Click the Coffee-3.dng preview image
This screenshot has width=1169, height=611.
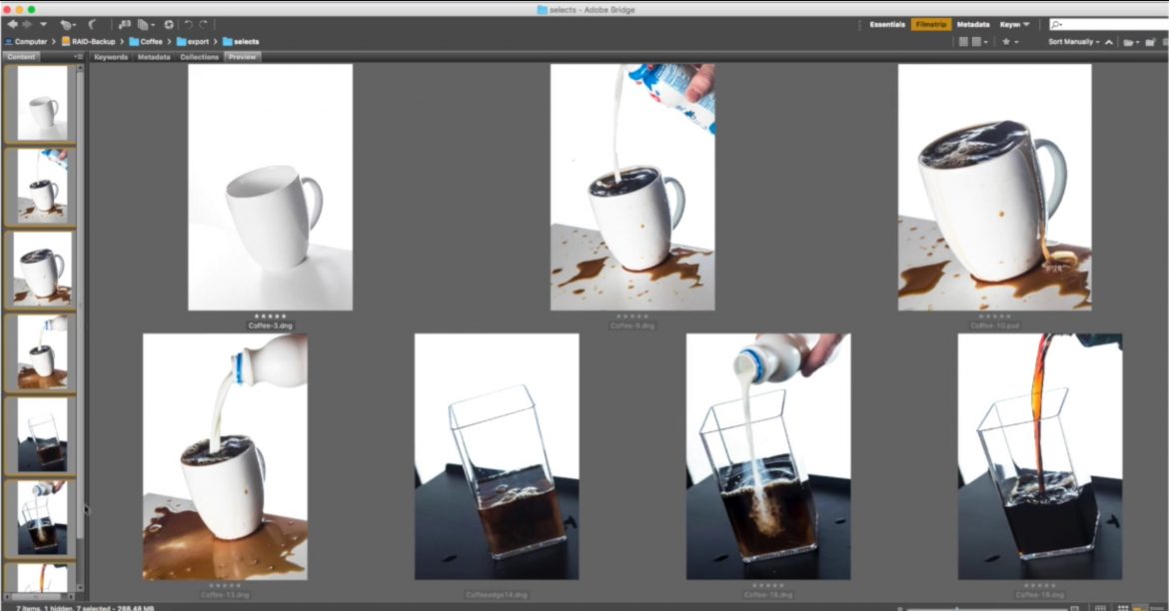[x=270, y=187]
